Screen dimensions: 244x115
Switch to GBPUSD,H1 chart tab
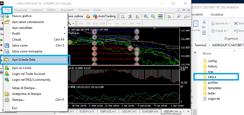(108, 112)
